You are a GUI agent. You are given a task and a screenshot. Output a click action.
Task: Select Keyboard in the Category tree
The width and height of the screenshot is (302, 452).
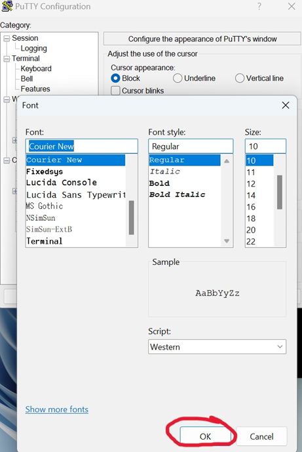point(36,68)
